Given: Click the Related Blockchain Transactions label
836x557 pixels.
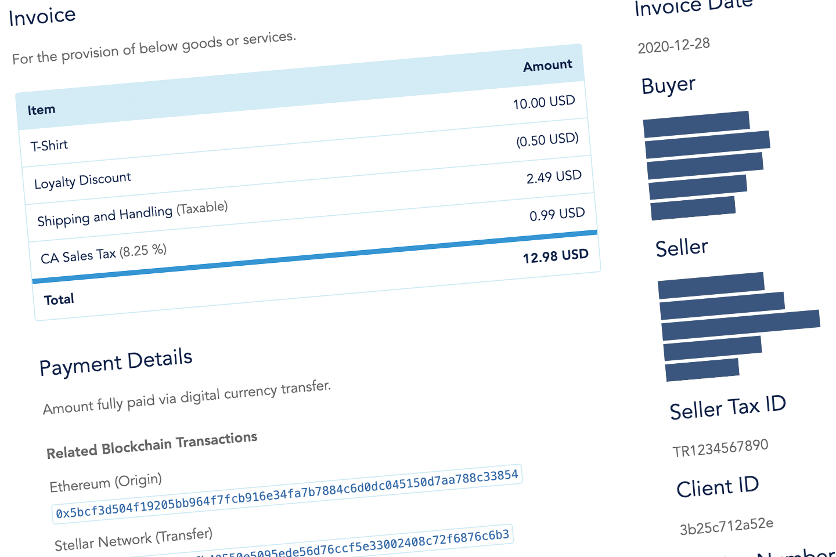Looking at the screenshot, I should click(x=152, y=445).
